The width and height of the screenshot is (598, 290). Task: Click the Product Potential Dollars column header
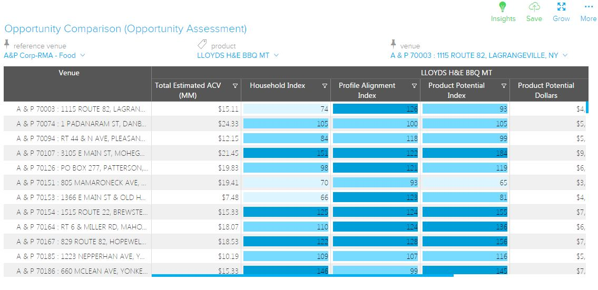pyautogui.click(x=546, y=91)
